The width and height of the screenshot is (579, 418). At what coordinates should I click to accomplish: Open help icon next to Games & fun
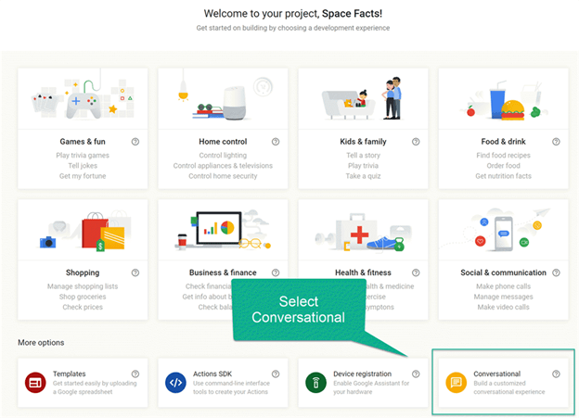tap(135, 142)
